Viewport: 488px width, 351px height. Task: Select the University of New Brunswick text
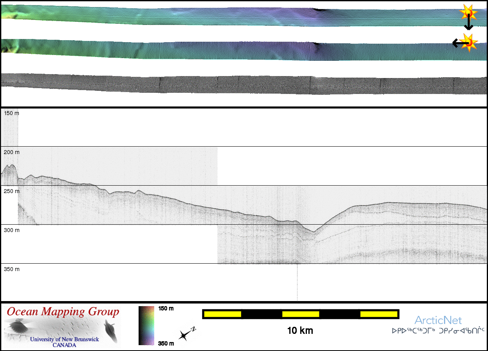pyautogui.click(x=64, y=339)
